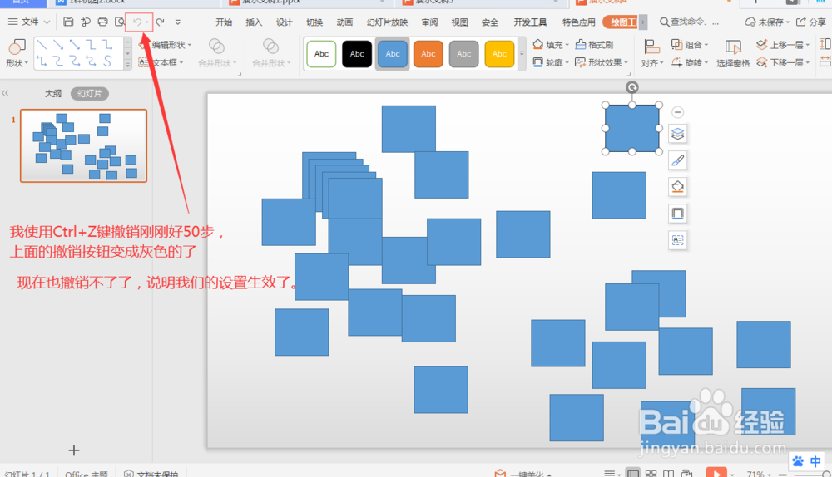This screenshot has height=477, width=832.
Task: Switch IME language with the 中 indicator
Action: (x=815, y=461)
